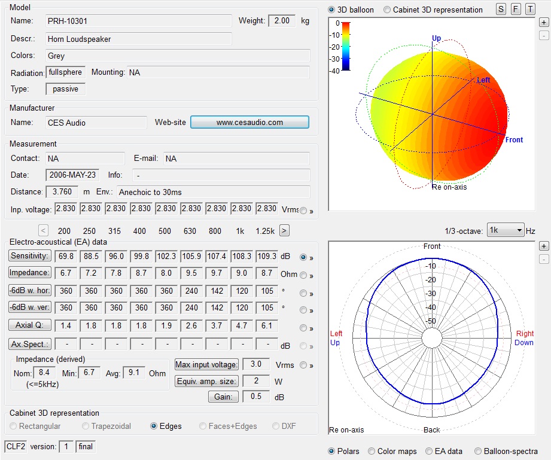551x460 pixels.
Task: Select Cabinet 3D representation radio button
Action: coord(387,10)
